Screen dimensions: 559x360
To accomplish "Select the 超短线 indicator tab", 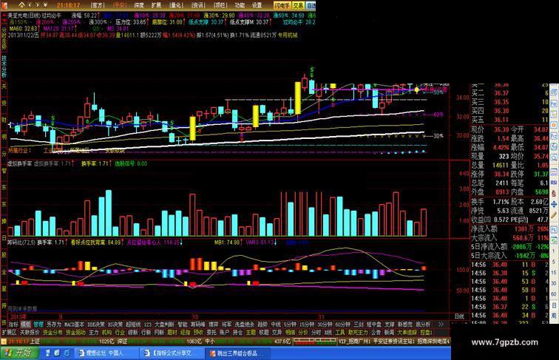I will tap(133, 325).
